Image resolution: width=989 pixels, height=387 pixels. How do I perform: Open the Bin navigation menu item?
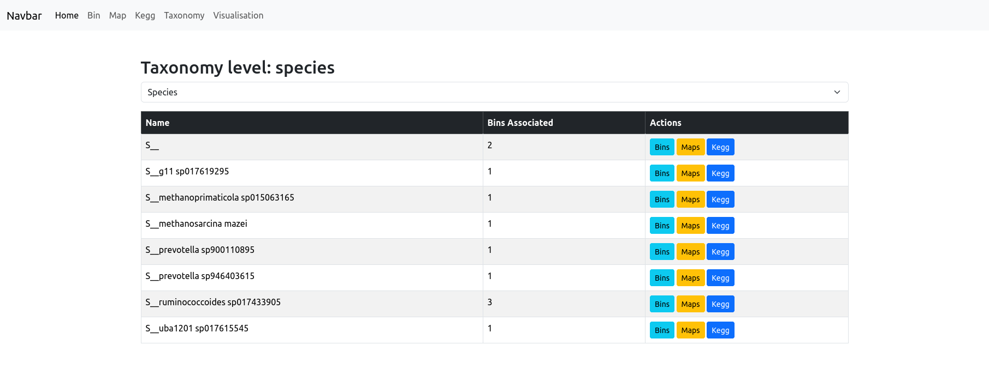[93, 15]
